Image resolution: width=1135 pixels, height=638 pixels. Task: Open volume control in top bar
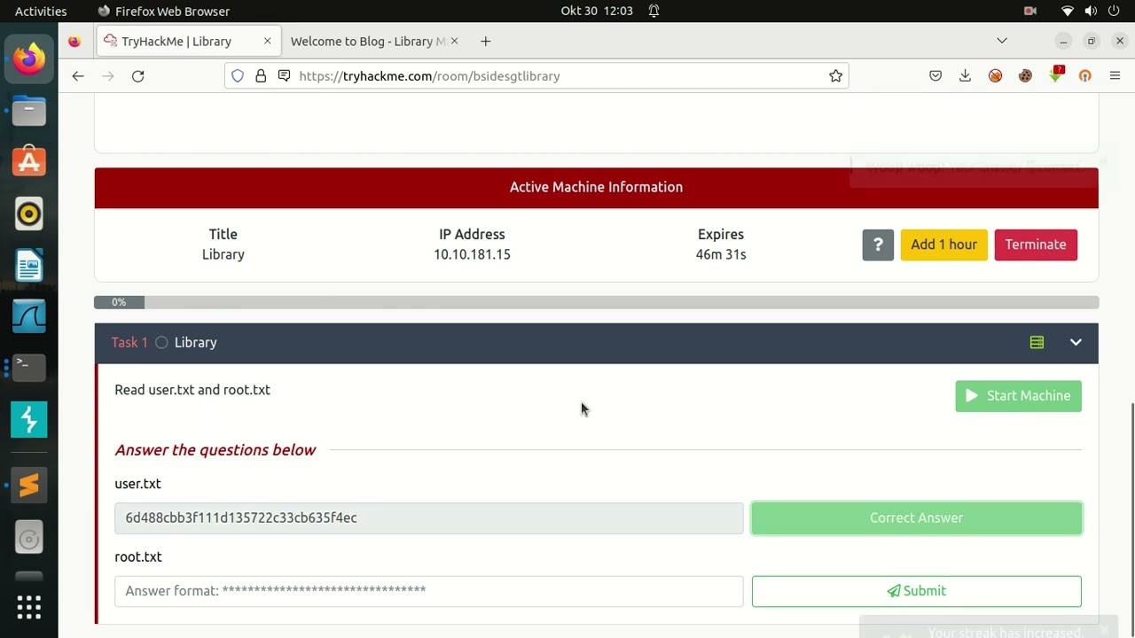[1090, 12]
